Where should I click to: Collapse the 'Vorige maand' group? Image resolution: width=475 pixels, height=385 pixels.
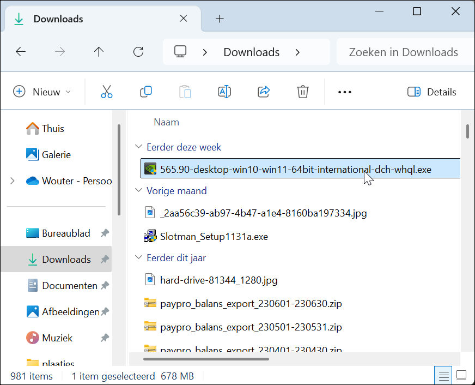pyautogui.click(x=137, y=191)
